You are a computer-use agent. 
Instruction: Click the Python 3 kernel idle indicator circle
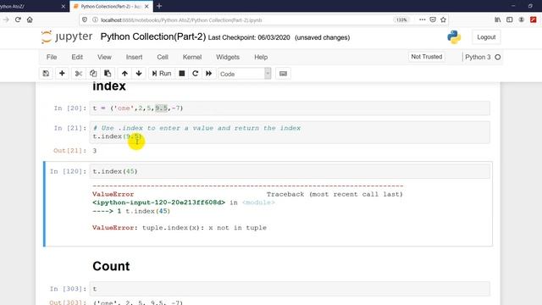[497, 57]
